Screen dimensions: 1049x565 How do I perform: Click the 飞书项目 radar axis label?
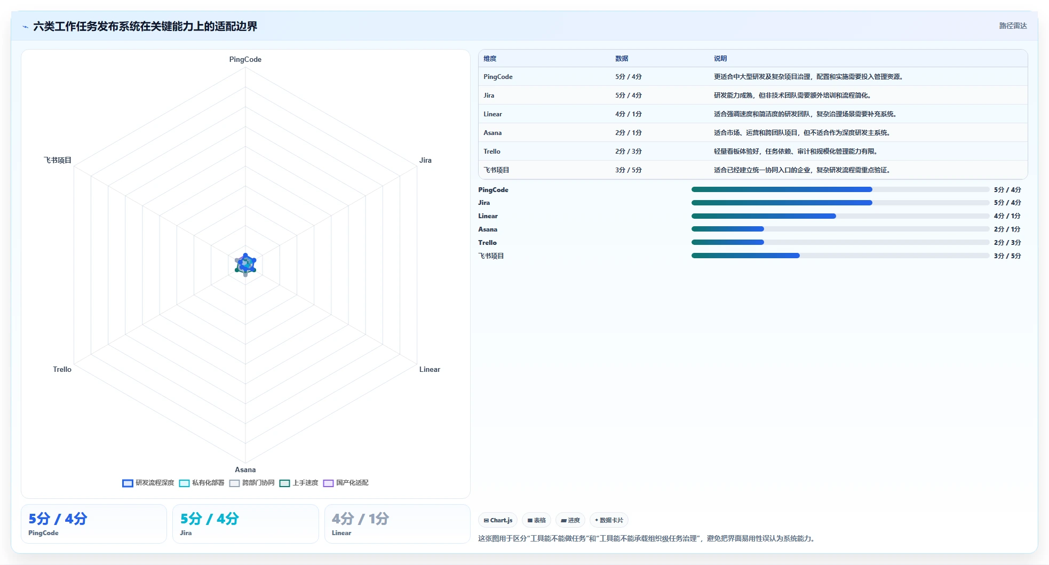[58, 160]
